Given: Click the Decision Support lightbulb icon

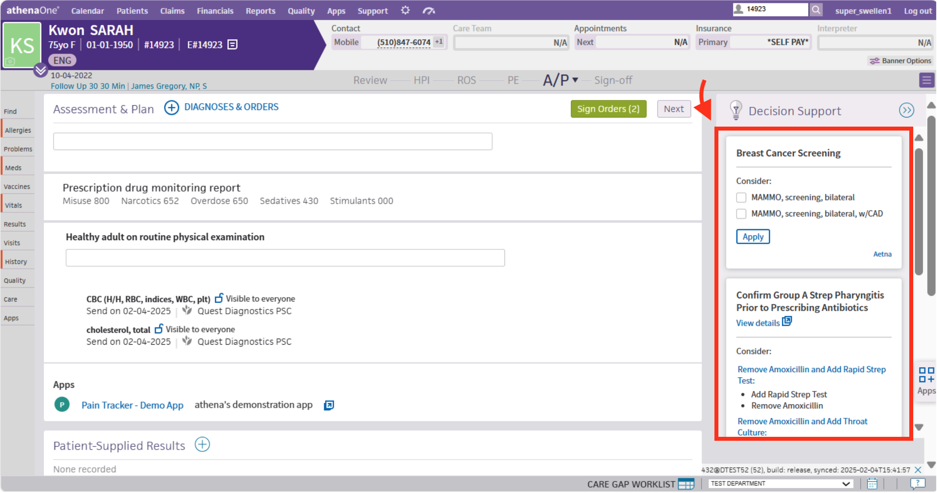Looking at the screenshot, I should tap(735, 110).
